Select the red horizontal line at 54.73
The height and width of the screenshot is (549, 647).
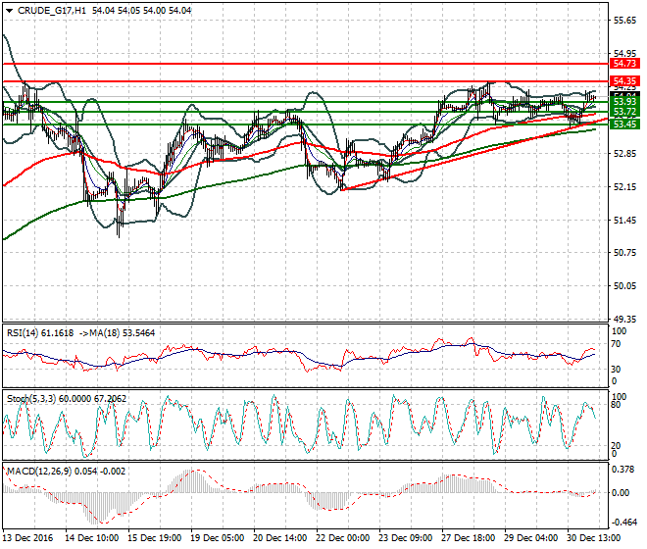(305, 64)
